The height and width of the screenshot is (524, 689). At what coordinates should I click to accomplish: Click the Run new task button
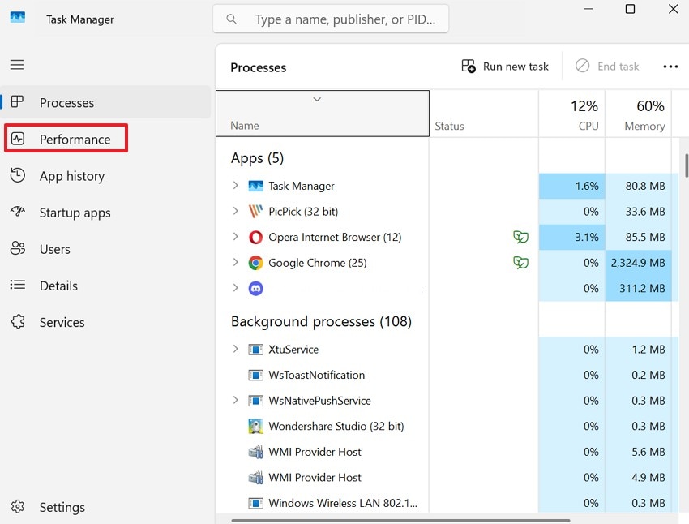504,66
